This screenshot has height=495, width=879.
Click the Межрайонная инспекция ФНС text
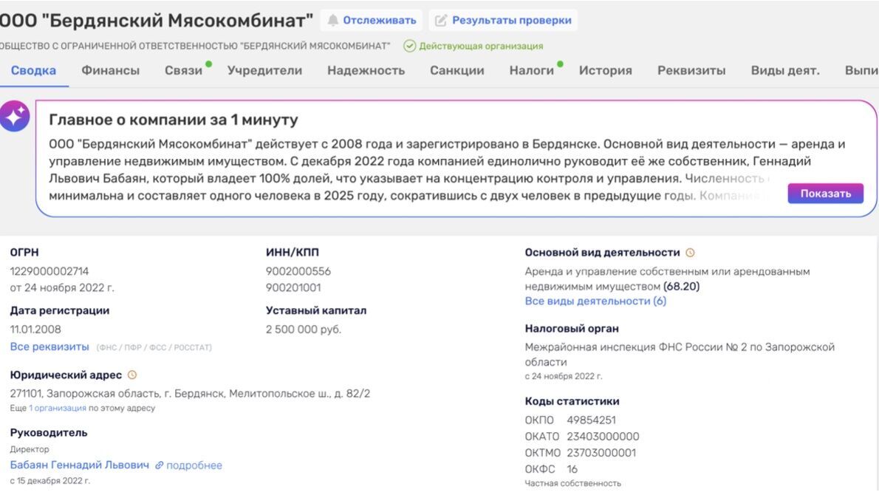pyautogui.click(x=680, y=355)
